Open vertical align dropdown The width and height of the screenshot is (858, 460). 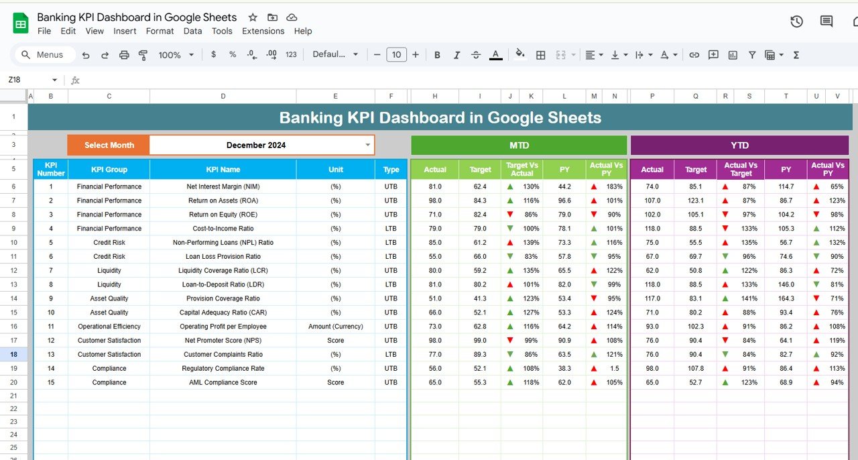(619, 55)
